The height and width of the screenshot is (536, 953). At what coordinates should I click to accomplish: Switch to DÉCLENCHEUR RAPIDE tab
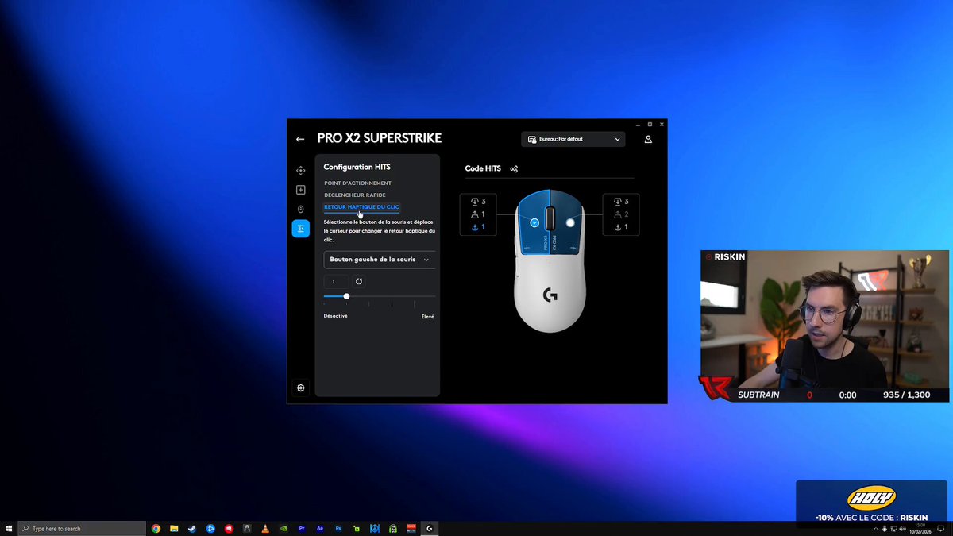coord(355,195)
